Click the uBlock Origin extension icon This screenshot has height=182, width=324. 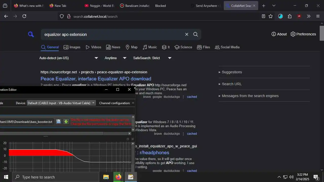coord(299,16)
